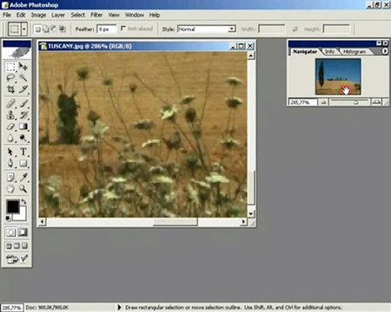
Task: Set Add to Selection mode
Action: 46,29
